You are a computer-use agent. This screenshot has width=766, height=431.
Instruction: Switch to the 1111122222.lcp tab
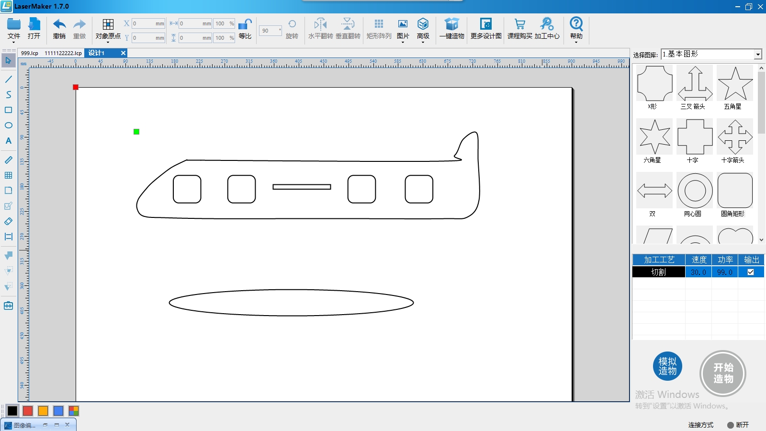pos(63,53)
